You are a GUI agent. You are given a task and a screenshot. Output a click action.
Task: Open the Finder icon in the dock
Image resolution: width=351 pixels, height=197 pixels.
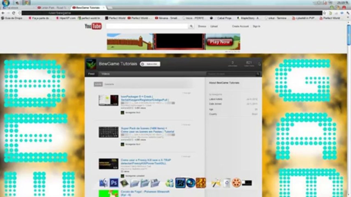[103, 183]
